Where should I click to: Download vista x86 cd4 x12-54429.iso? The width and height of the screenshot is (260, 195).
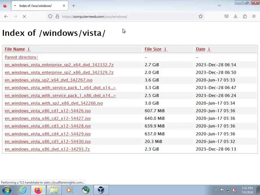click(47, 134)
